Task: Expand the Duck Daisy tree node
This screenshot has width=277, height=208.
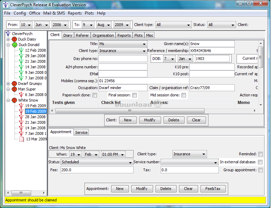Action: point(8,39)
